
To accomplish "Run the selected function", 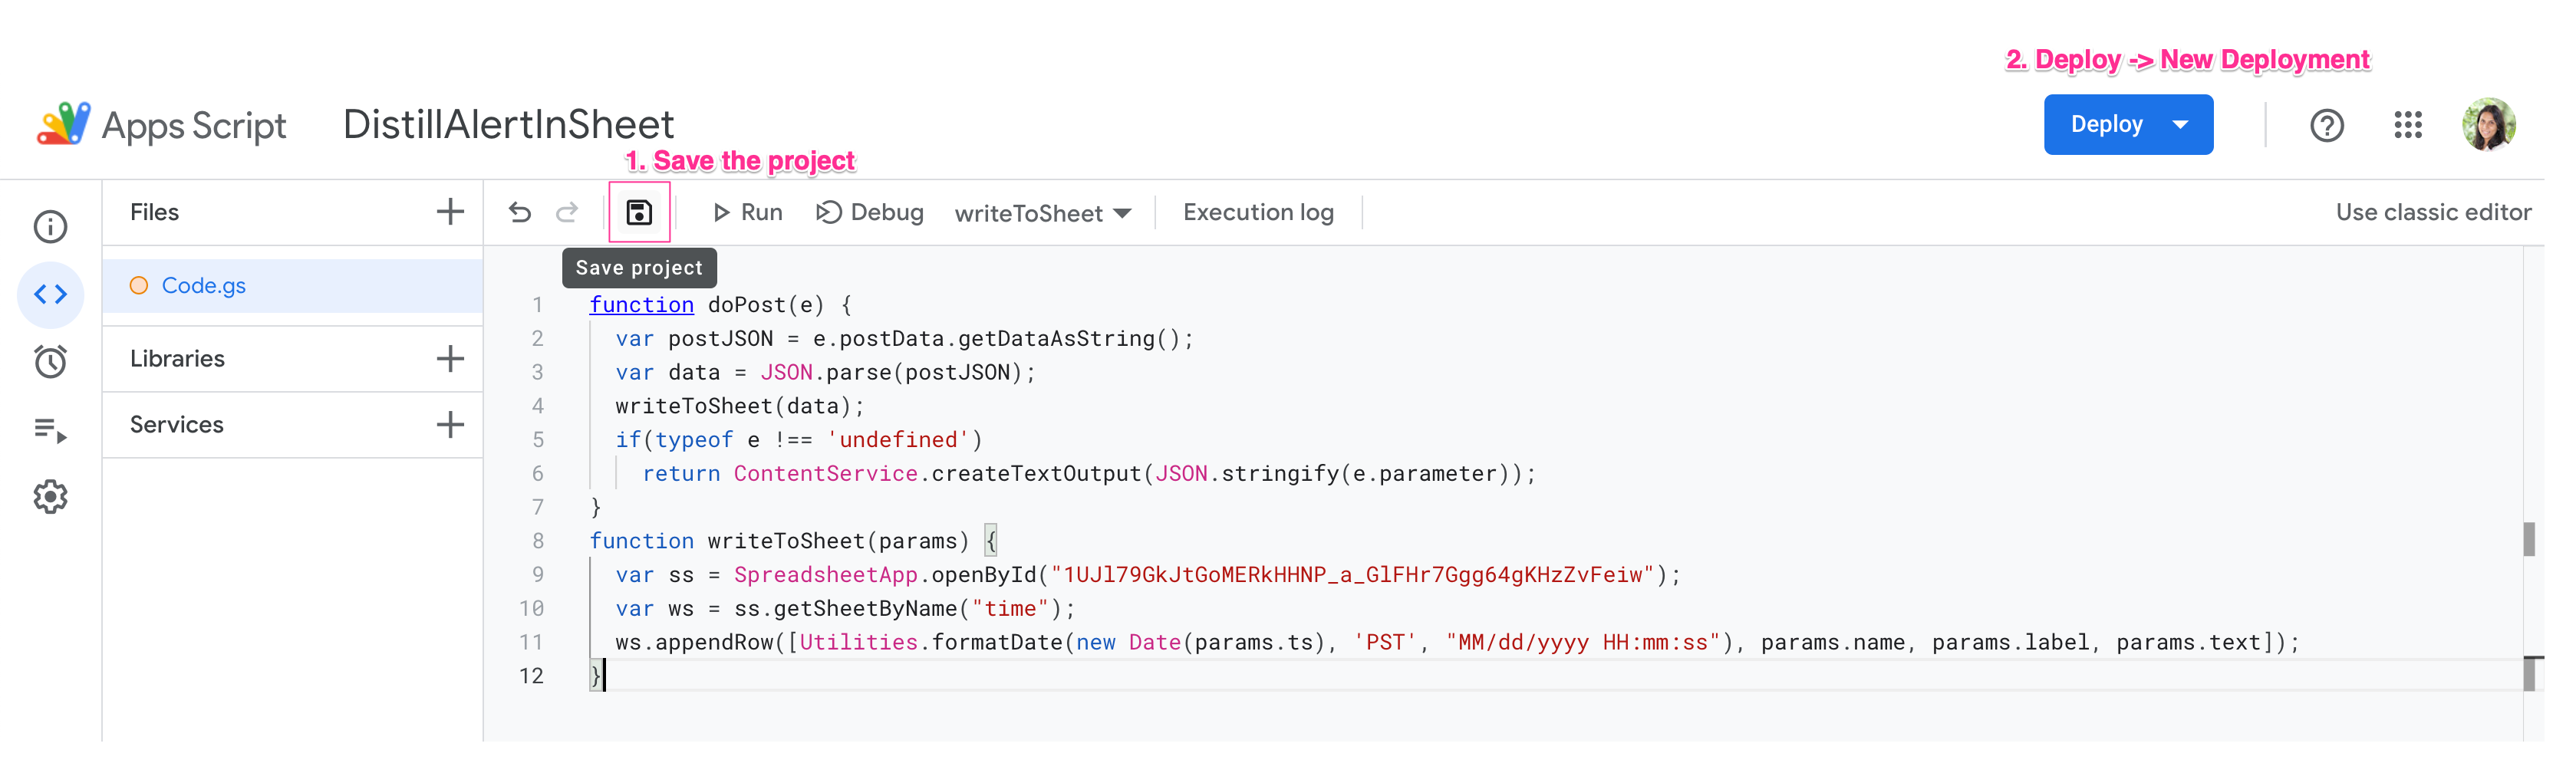I will coord(747,212).
